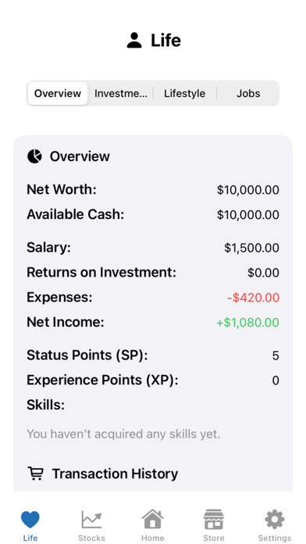Click the green Net Income value

tap(247, 323)
